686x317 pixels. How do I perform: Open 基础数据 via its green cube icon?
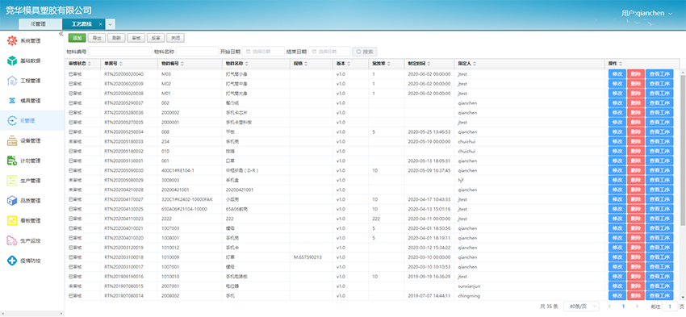pyautogui.click(x=12, y=60)
